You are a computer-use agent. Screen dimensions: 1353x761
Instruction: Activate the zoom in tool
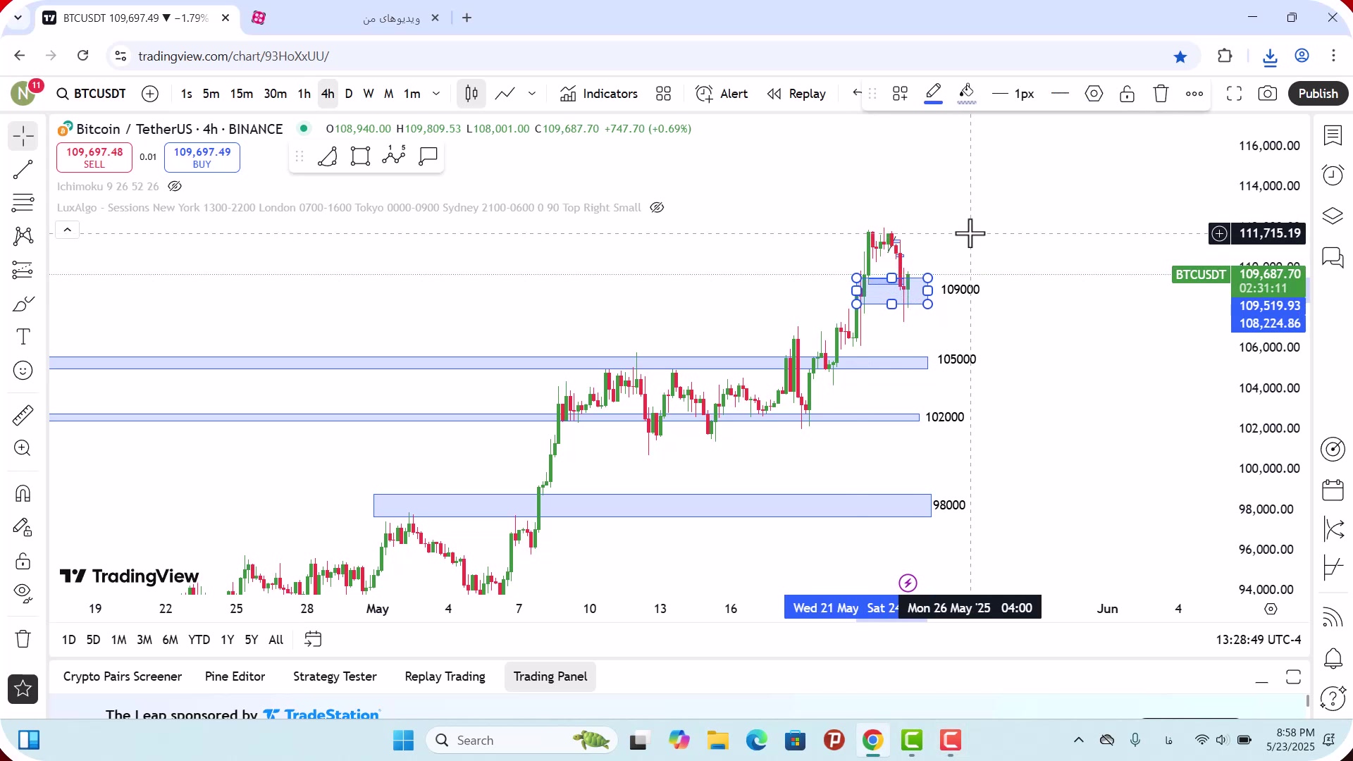click(x=23, y=448)
